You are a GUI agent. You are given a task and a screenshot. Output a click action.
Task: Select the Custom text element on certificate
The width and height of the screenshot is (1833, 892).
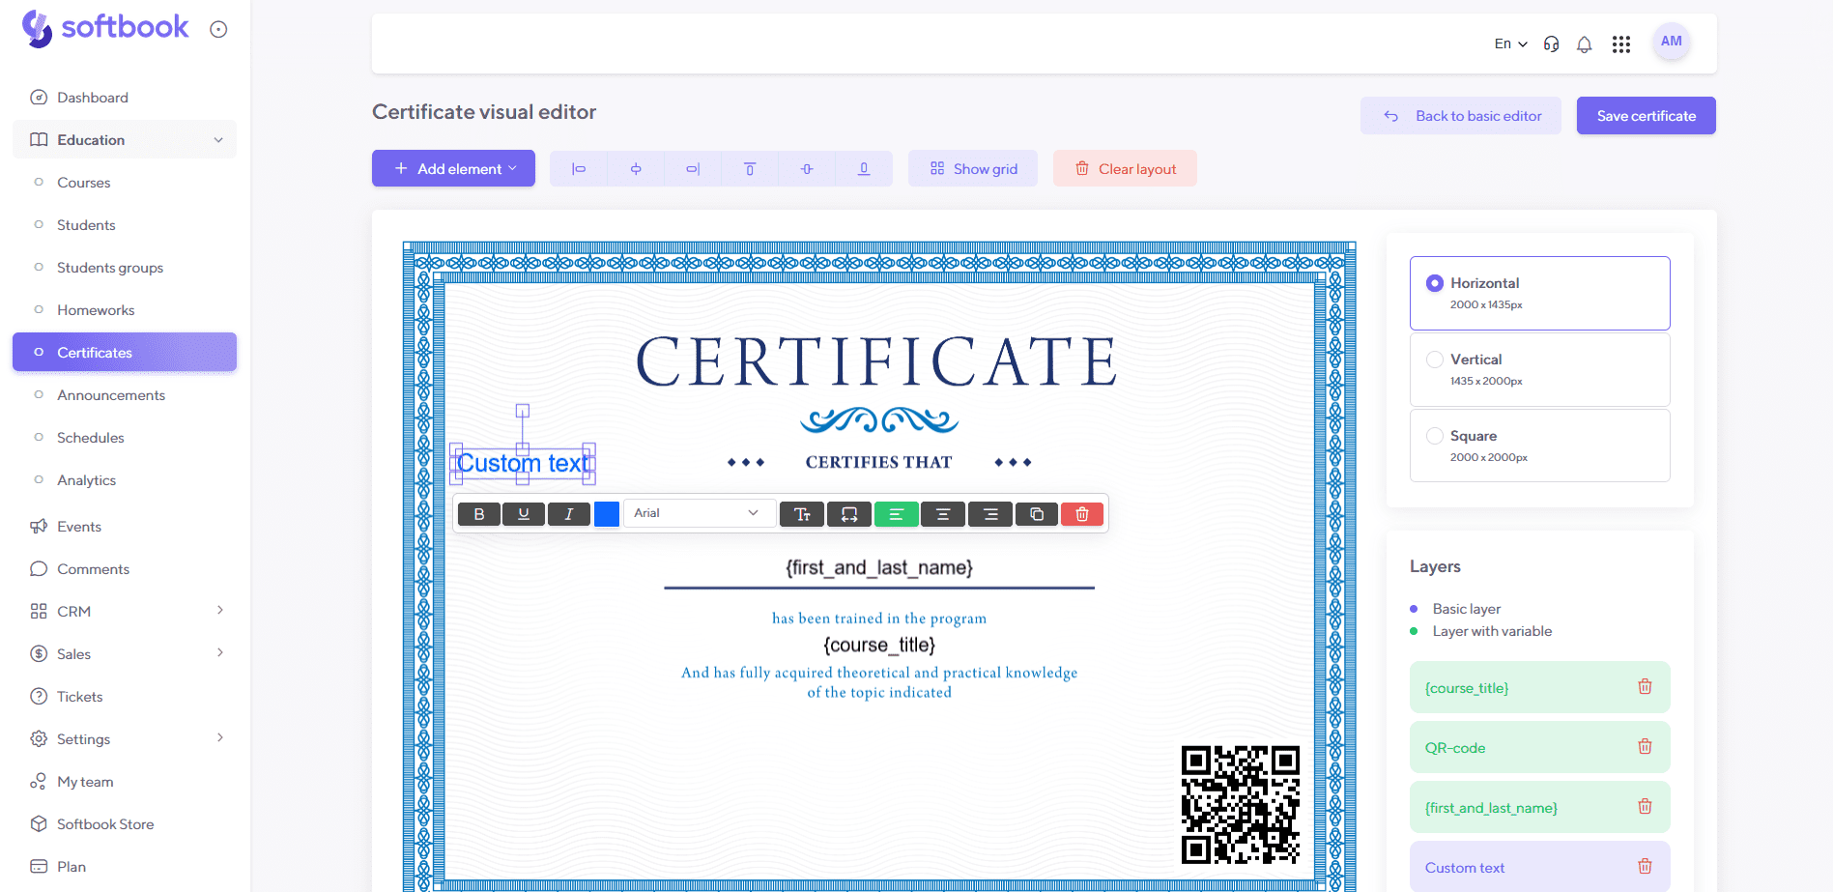[x=523, y=464]
